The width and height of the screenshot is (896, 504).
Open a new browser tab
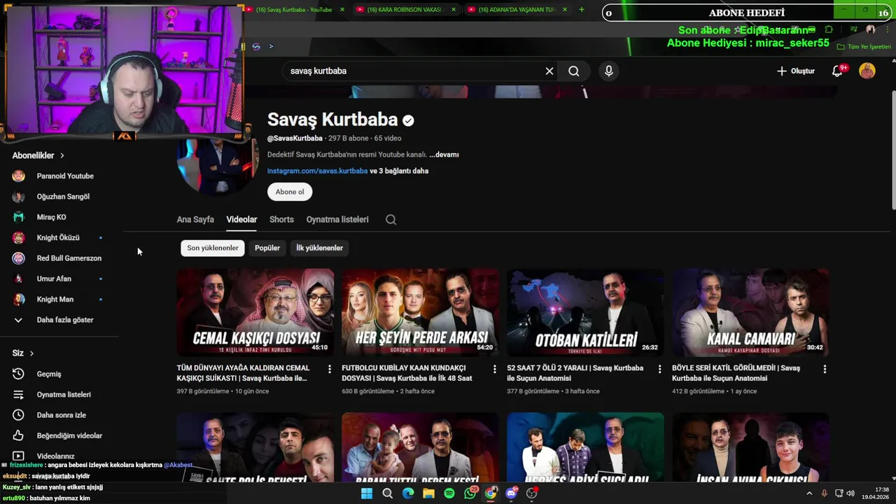pyautogui.click(x=582, y=9)
